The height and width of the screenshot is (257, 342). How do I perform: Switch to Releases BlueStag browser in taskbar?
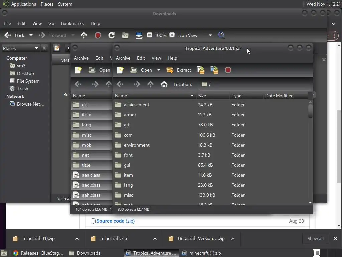click(x=38, y=253)
